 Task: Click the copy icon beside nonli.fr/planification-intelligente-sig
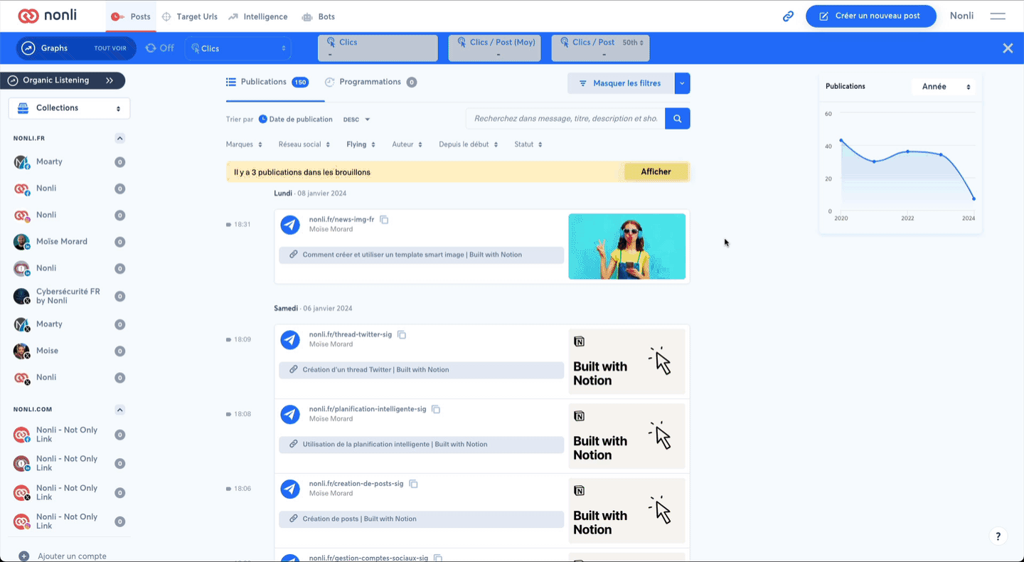436,409
